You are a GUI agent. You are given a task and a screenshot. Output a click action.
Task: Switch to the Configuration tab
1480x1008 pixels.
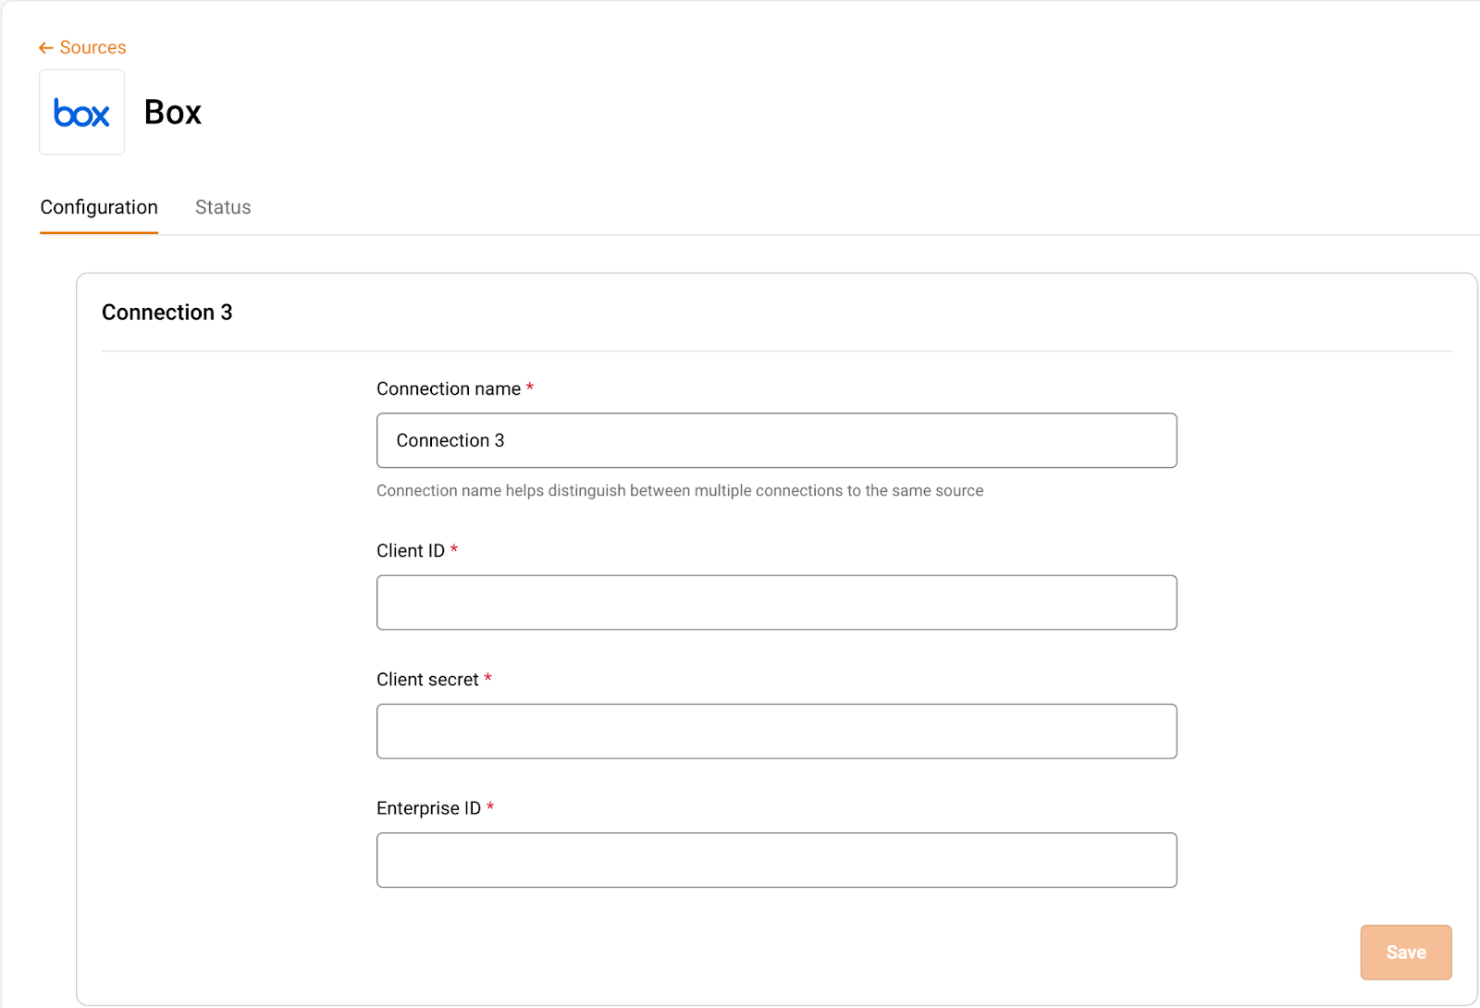(x=99, y=207)
